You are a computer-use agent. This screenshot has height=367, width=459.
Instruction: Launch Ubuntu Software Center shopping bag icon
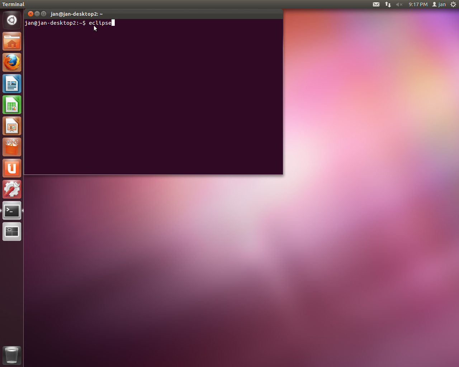click(12, 147)
